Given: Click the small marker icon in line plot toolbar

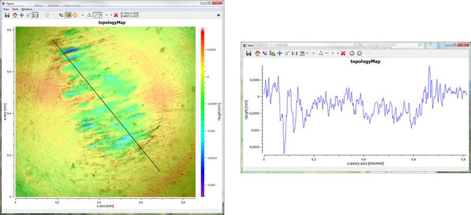Looking at the screenshot, I should [x=313, y=53].
